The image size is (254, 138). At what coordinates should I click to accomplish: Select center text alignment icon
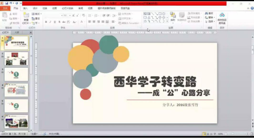tap(94, 22)
